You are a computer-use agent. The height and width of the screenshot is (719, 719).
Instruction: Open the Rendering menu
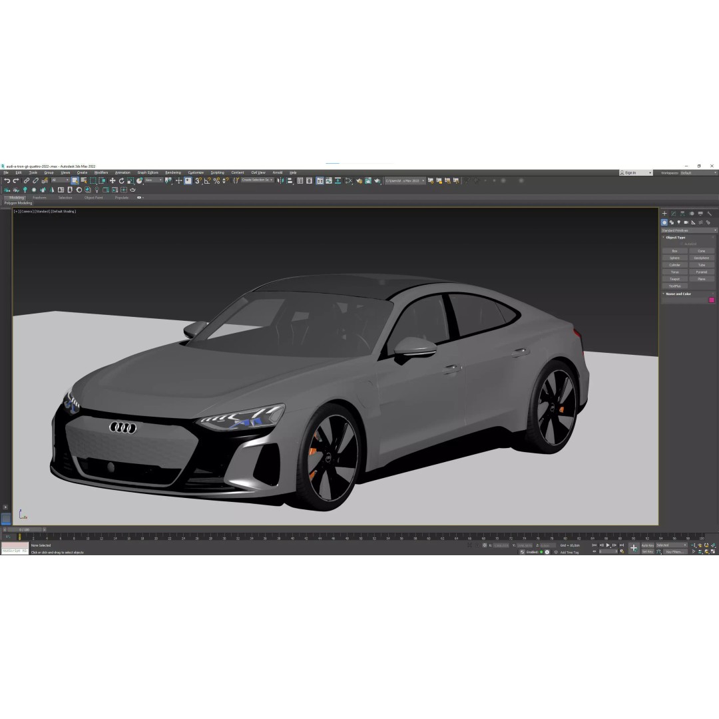coord(173,173)
